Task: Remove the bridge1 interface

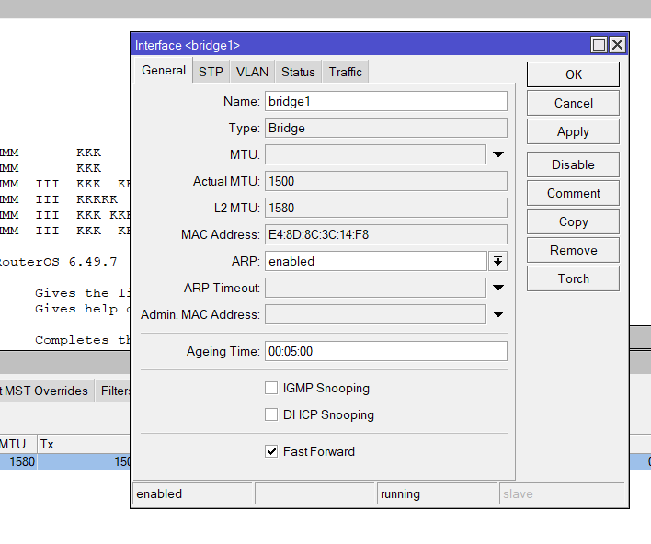Action: tap(573, 250)
